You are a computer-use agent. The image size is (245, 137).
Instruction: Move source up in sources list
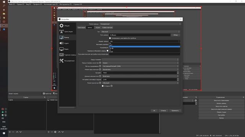(x=59, y=132)
